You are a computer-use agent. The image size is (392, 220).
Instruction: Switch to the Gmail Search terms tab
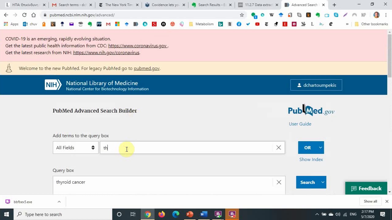72,5
